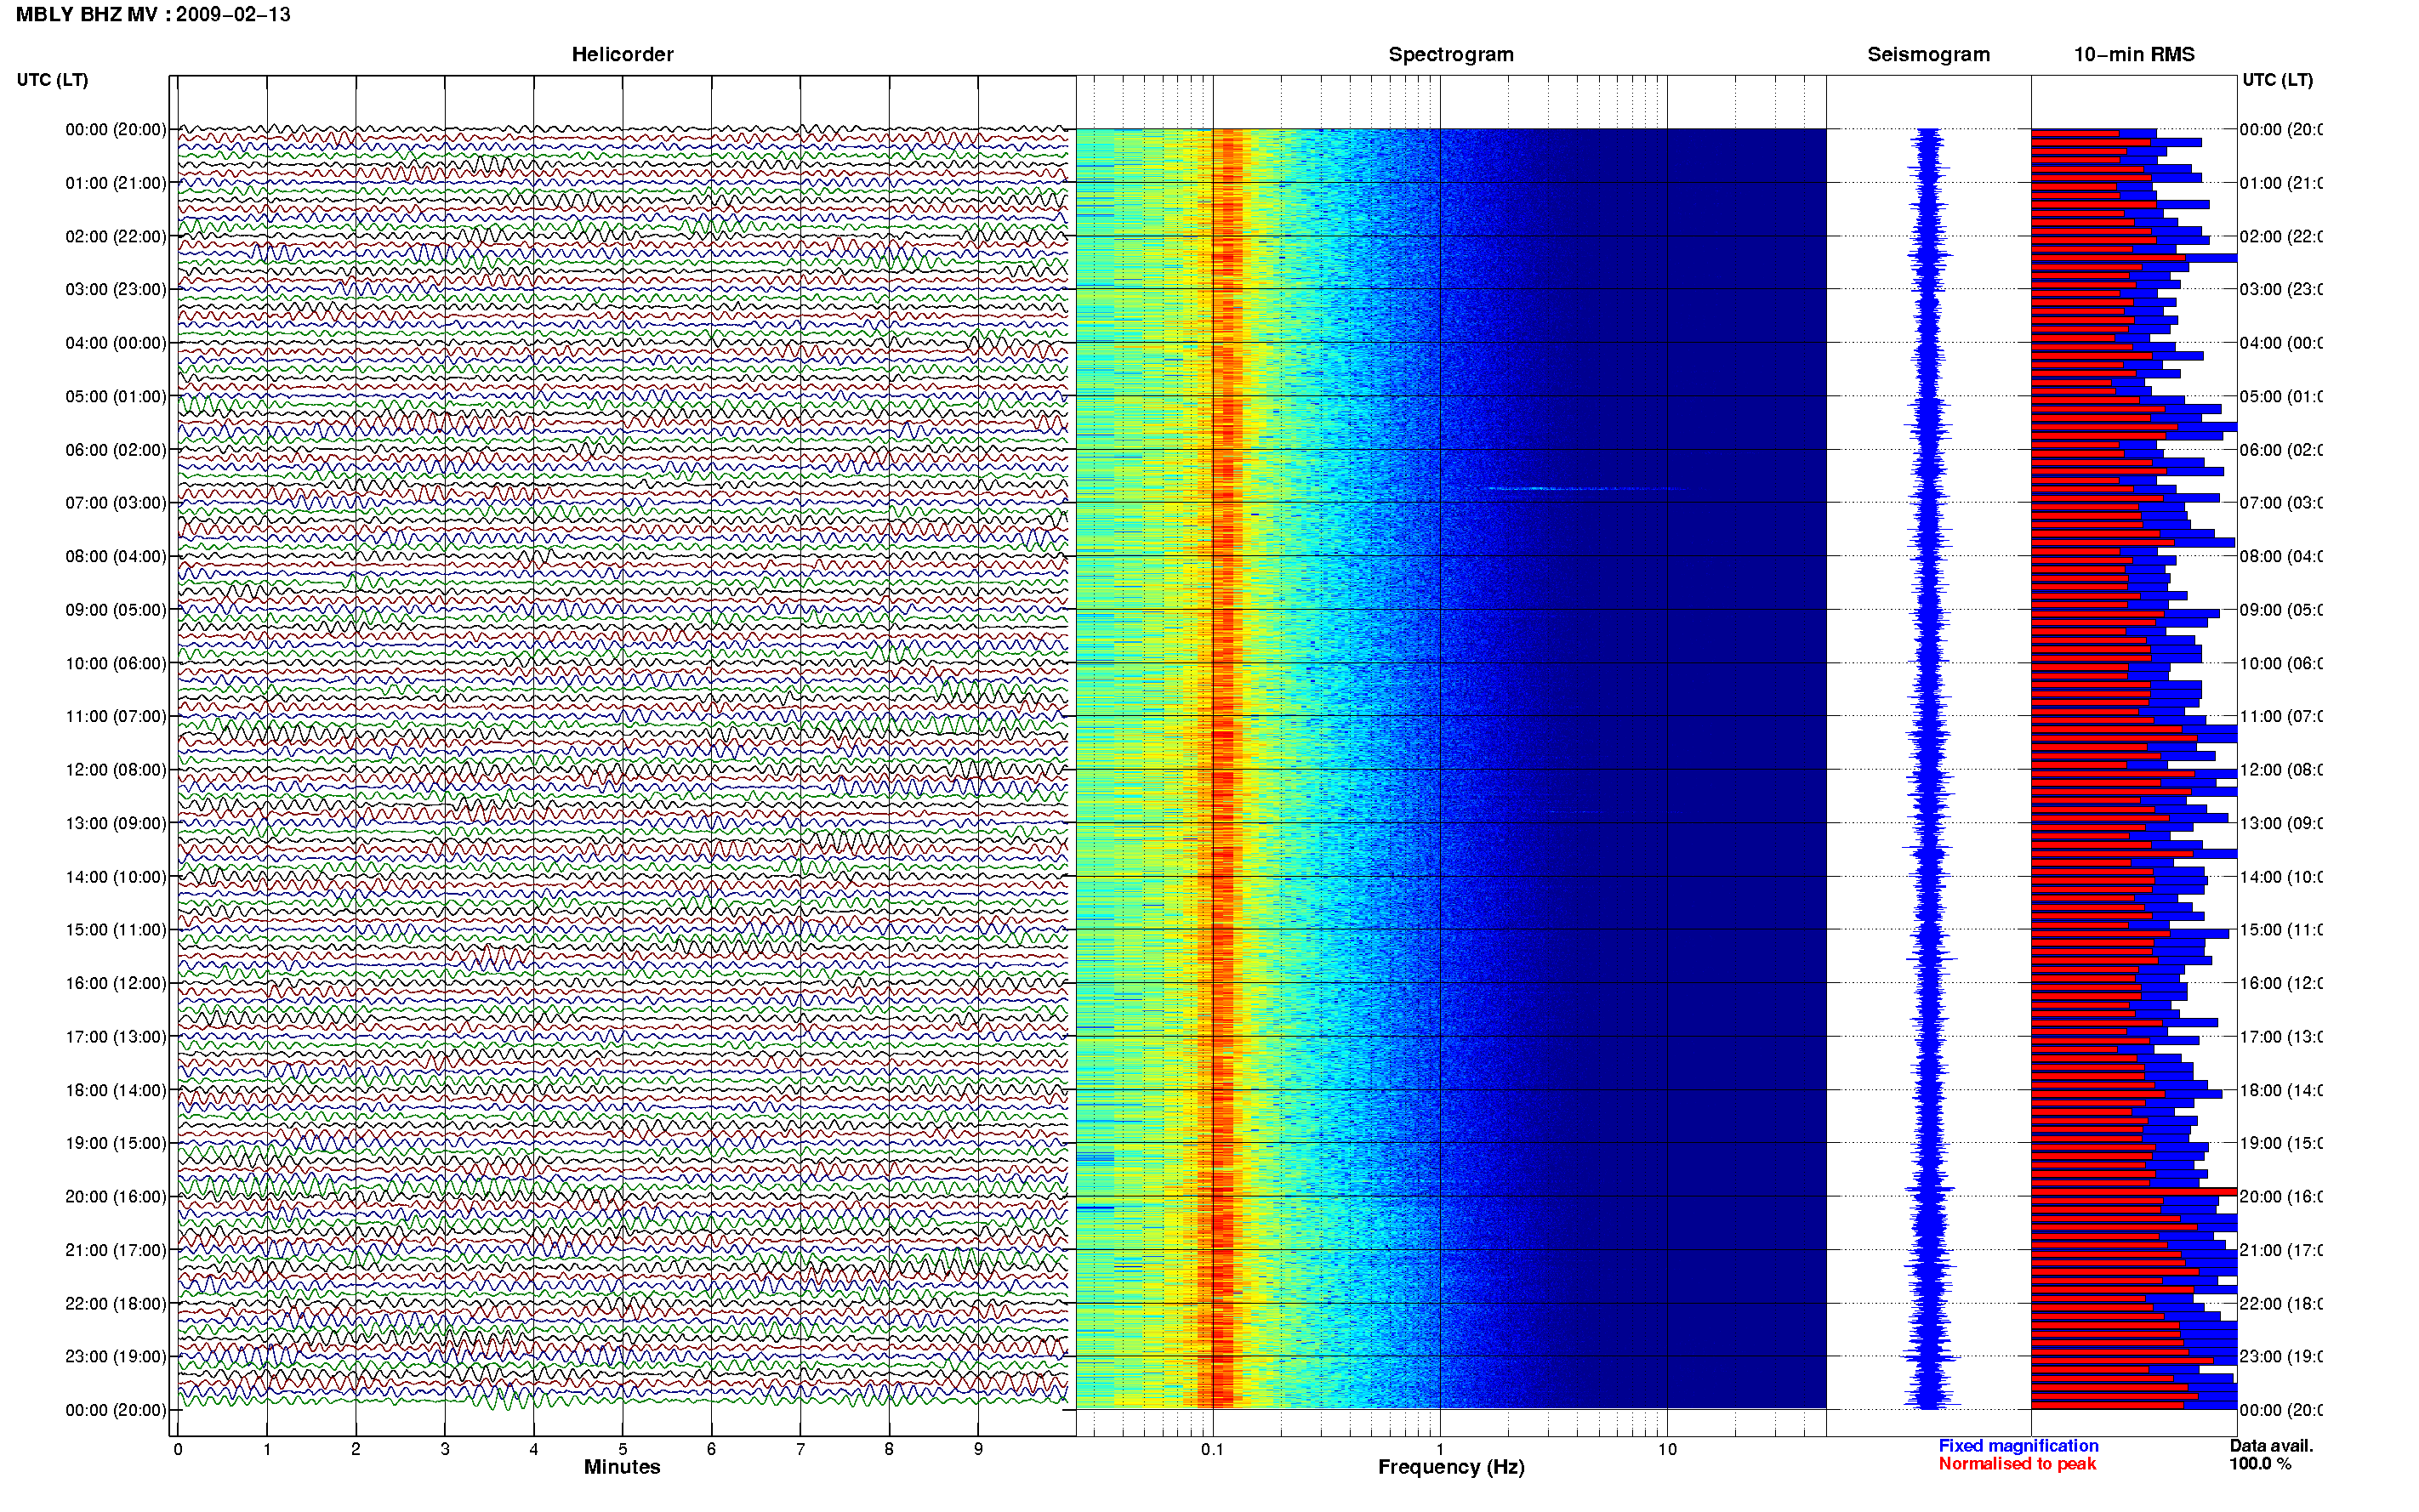
Task: Select the Spectrogram panel heading
Action: click(x=1451, y=55)
